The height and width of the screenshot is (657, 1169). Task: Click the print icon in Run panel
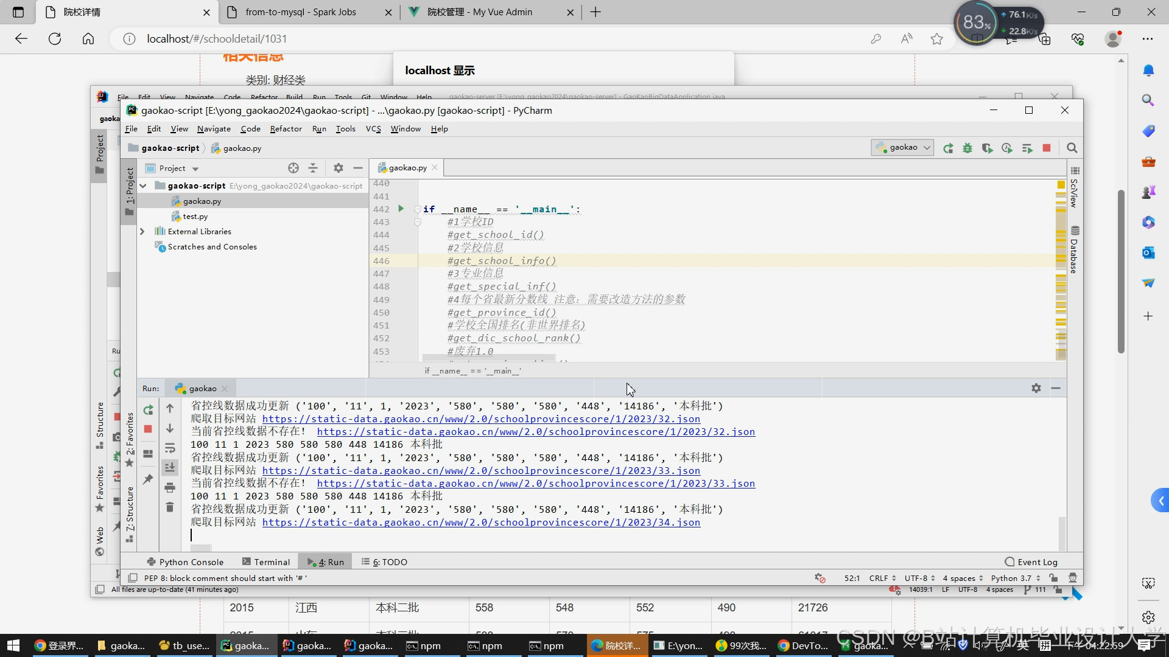click(170, 487)
